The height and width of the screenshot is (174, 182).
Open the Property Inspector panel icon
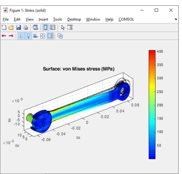click(x=70, y=27)
